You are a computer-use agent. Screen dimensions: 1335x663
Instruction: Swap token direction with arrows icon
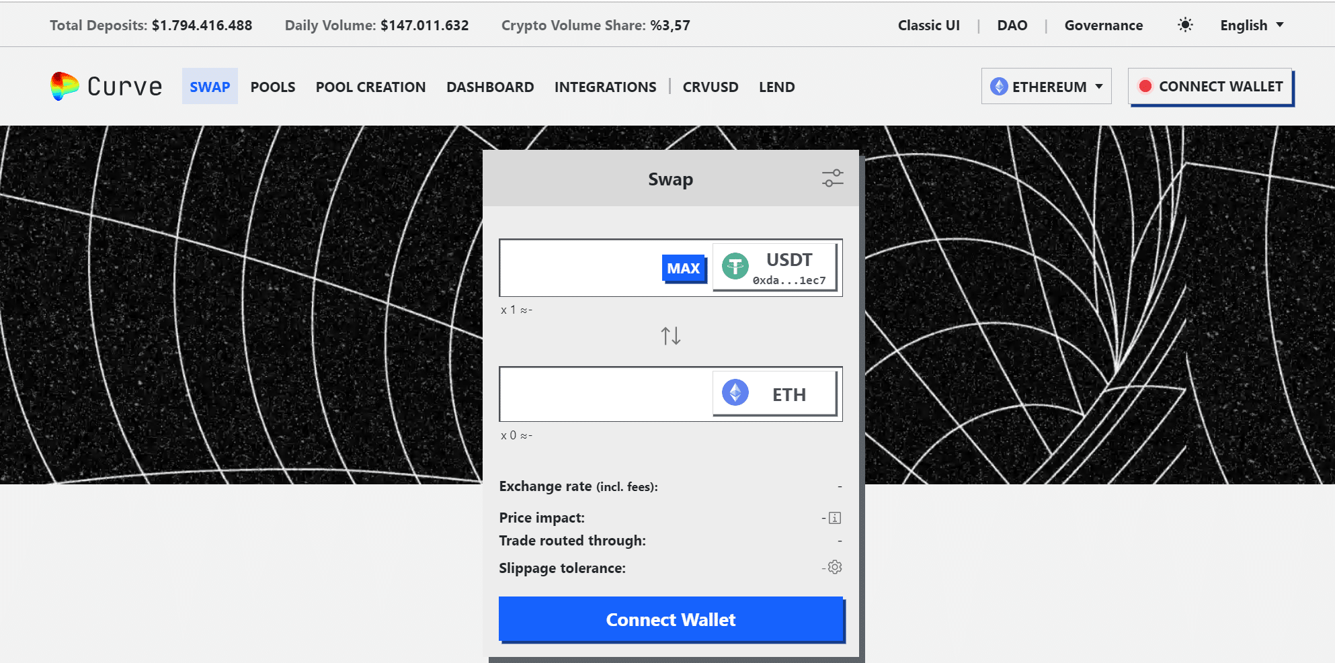[x=670, y=335]
